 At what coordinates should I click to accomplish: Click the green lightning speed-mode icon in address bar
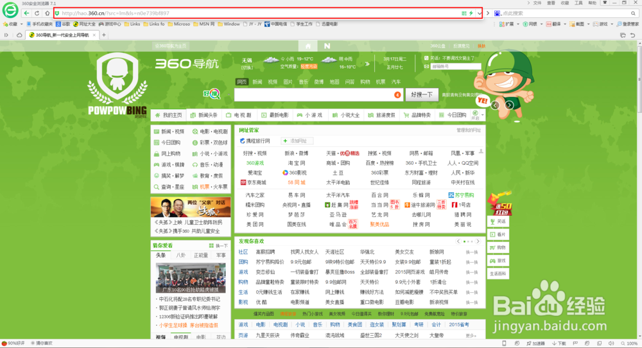pos(471,13)
